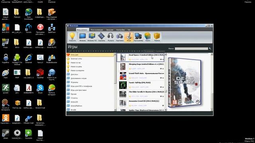The width and height of the screenshot is (255, 143).
Task: Open the Фильмы HD category
Action: [92, 37]
